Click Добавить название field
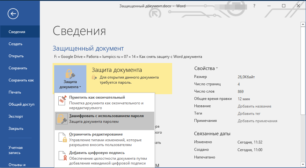Screen dimensions: 306x168 click(254, 106)
